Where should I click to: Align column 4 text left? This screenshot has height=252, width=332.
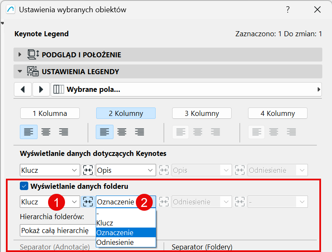click(x=256, y=132)
